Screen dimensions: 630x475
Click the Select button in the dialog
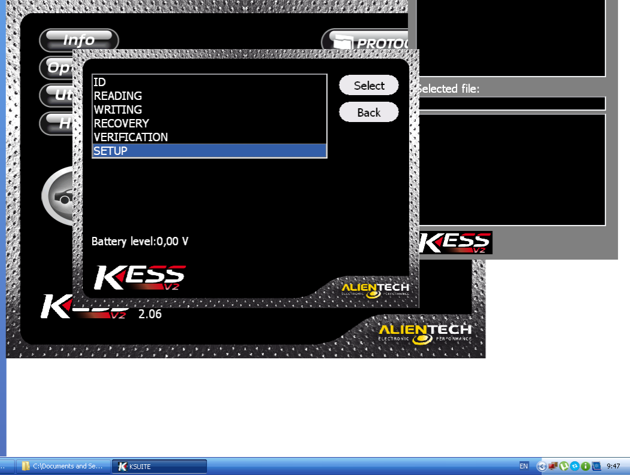(x=369, y=85)
